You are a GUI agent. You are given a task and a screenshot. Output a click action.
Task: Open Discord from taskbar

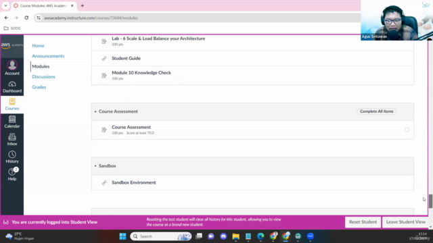223,236
